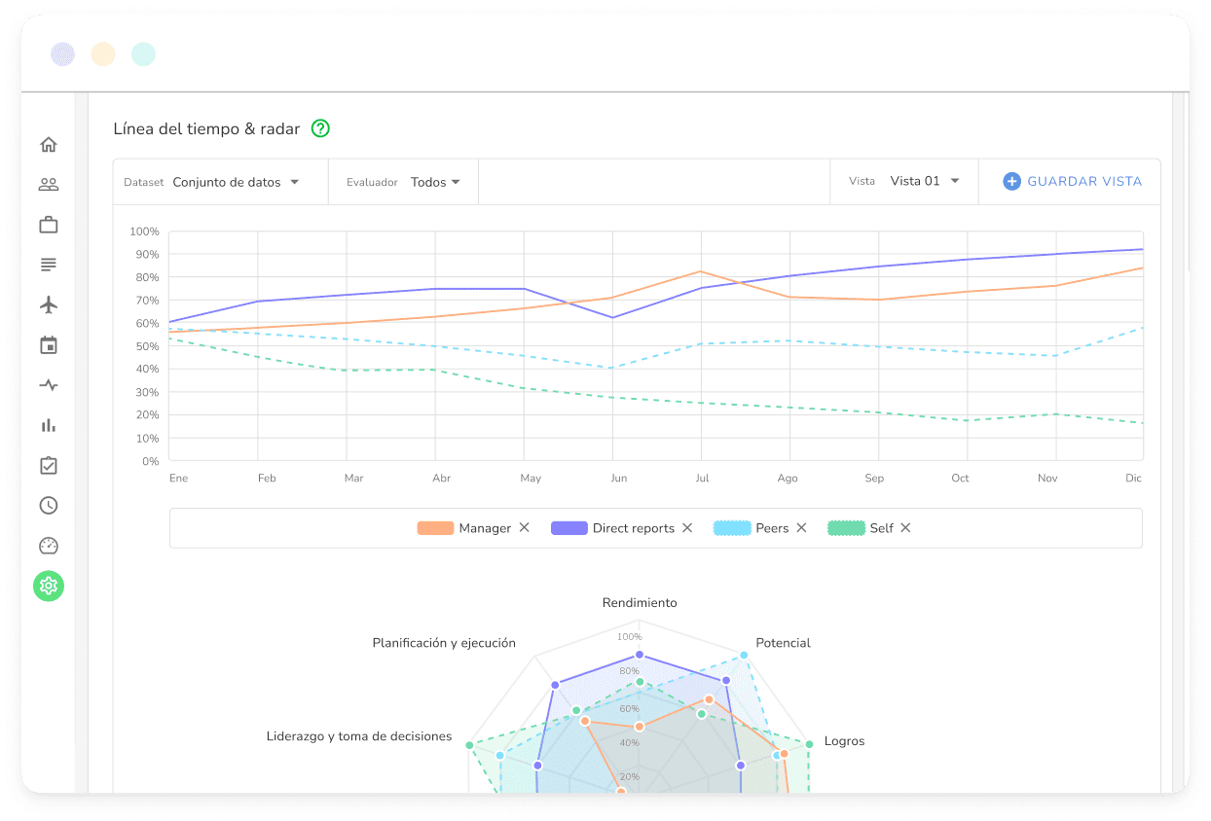The image size is (1211, 821).
Task: Click the Guardar Vista button
Action: [x=1073, y=181]
